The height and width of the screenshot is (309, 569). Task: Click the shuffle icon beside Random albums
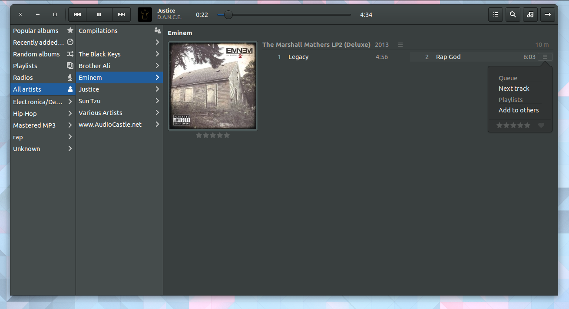[70, 54]
